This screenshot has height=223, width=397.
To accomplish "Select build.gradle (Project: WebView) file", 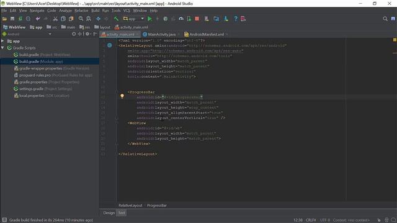I will point(42,55).
